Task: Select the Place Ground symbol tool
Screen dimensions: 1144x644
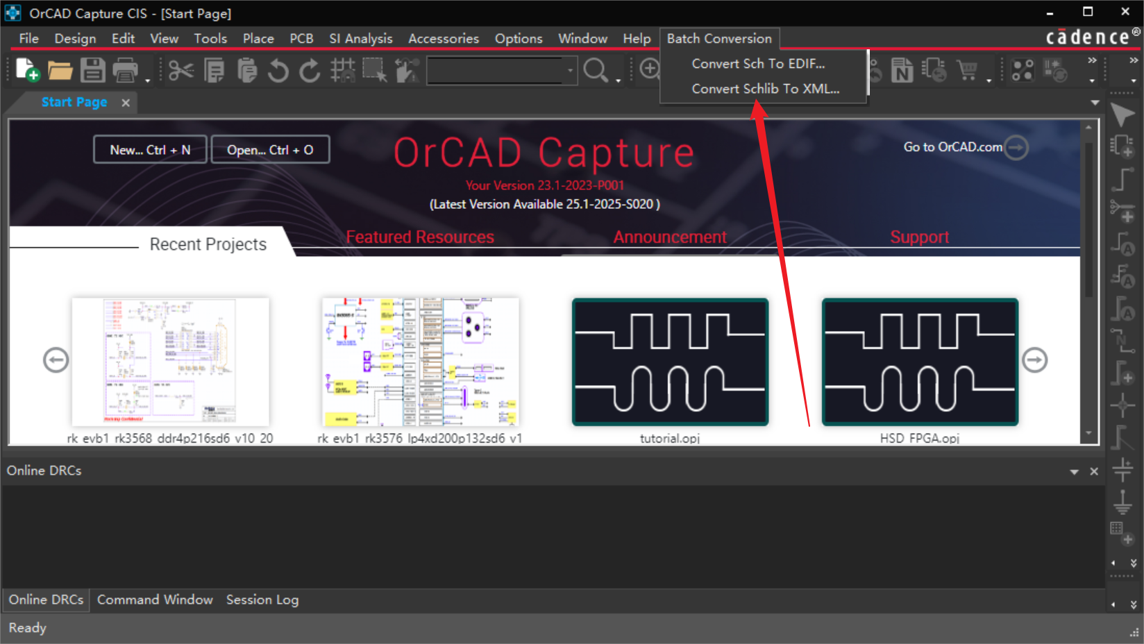Action: (1122, 501)
